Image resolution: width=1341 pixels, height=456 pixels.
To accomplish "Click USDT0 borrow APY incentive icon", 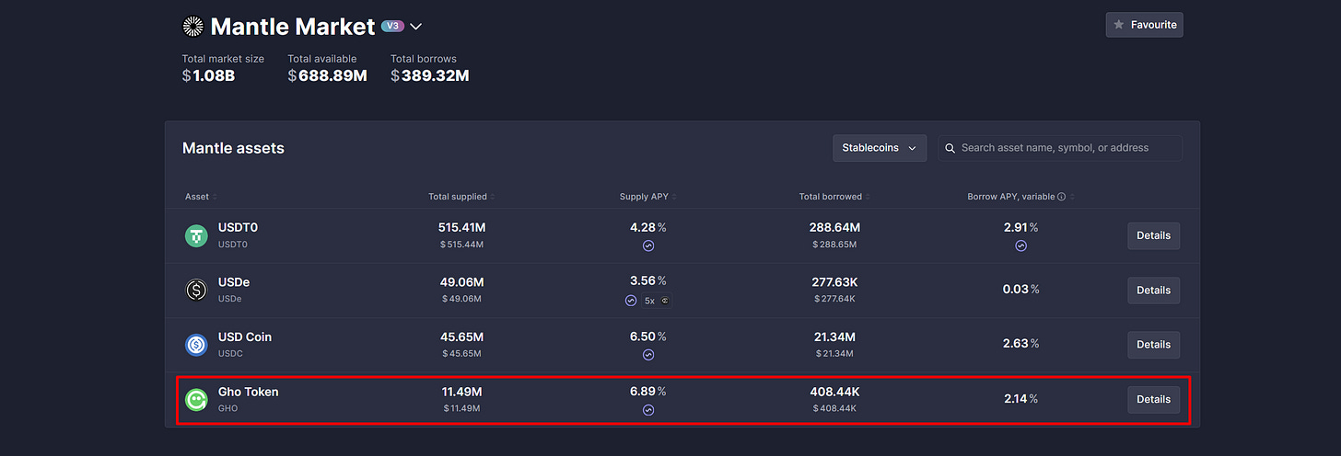I will (1020, 245).
